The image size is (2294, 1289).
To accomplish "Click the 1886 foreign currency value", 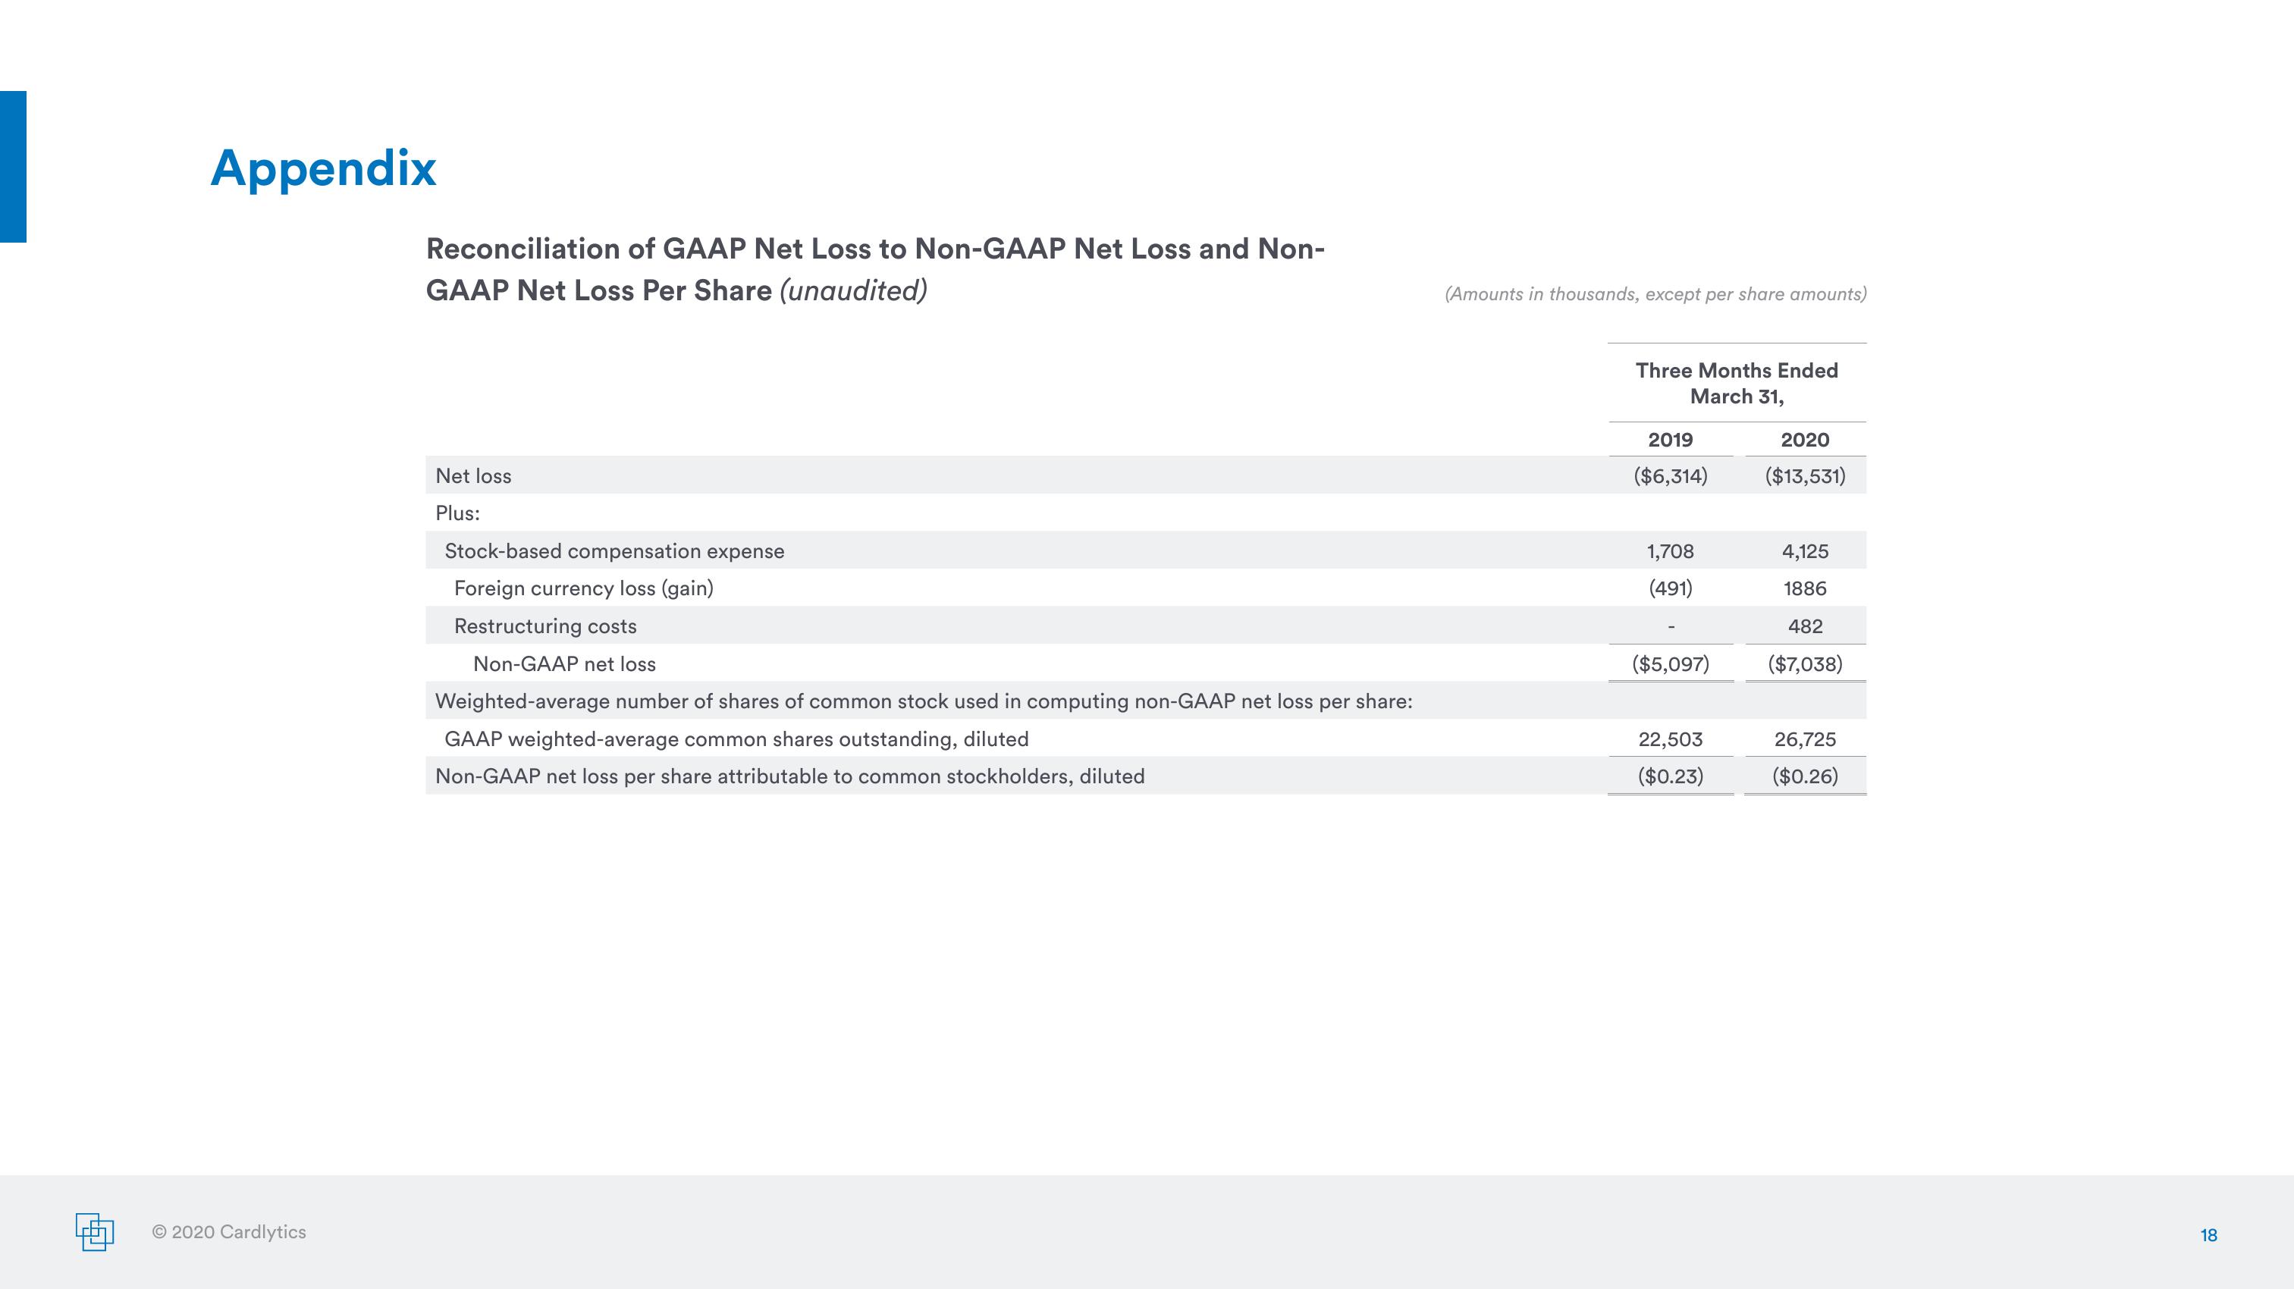I will pos(1805,588).
